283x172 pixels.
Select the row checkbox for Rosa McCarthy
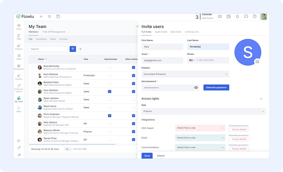pos(34,67)
